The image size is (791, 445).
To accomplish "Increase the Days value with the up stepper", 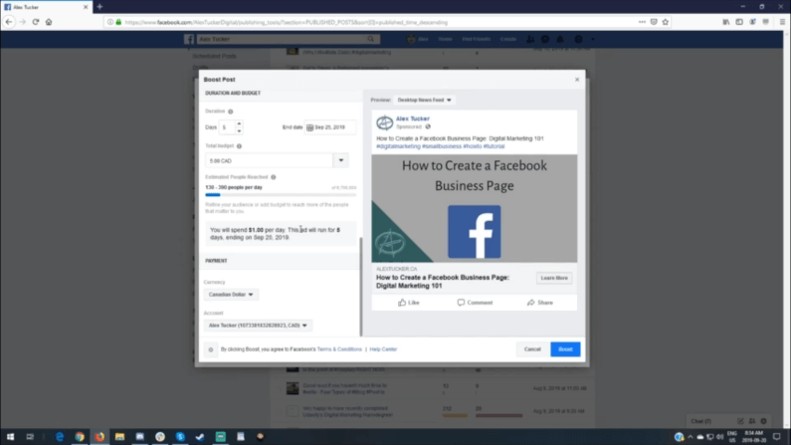I will point(239,124).
